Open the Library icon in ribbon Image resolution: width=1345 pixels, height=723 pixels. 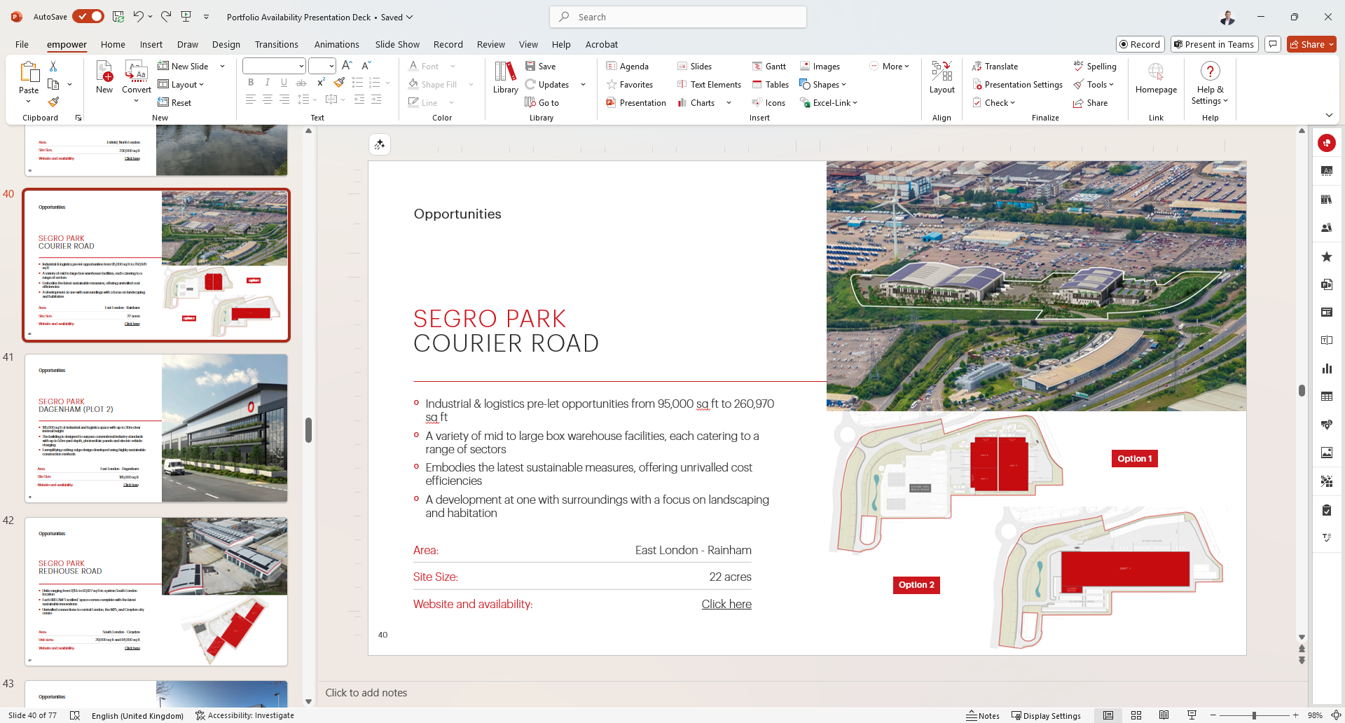click(x=505, y=77)
